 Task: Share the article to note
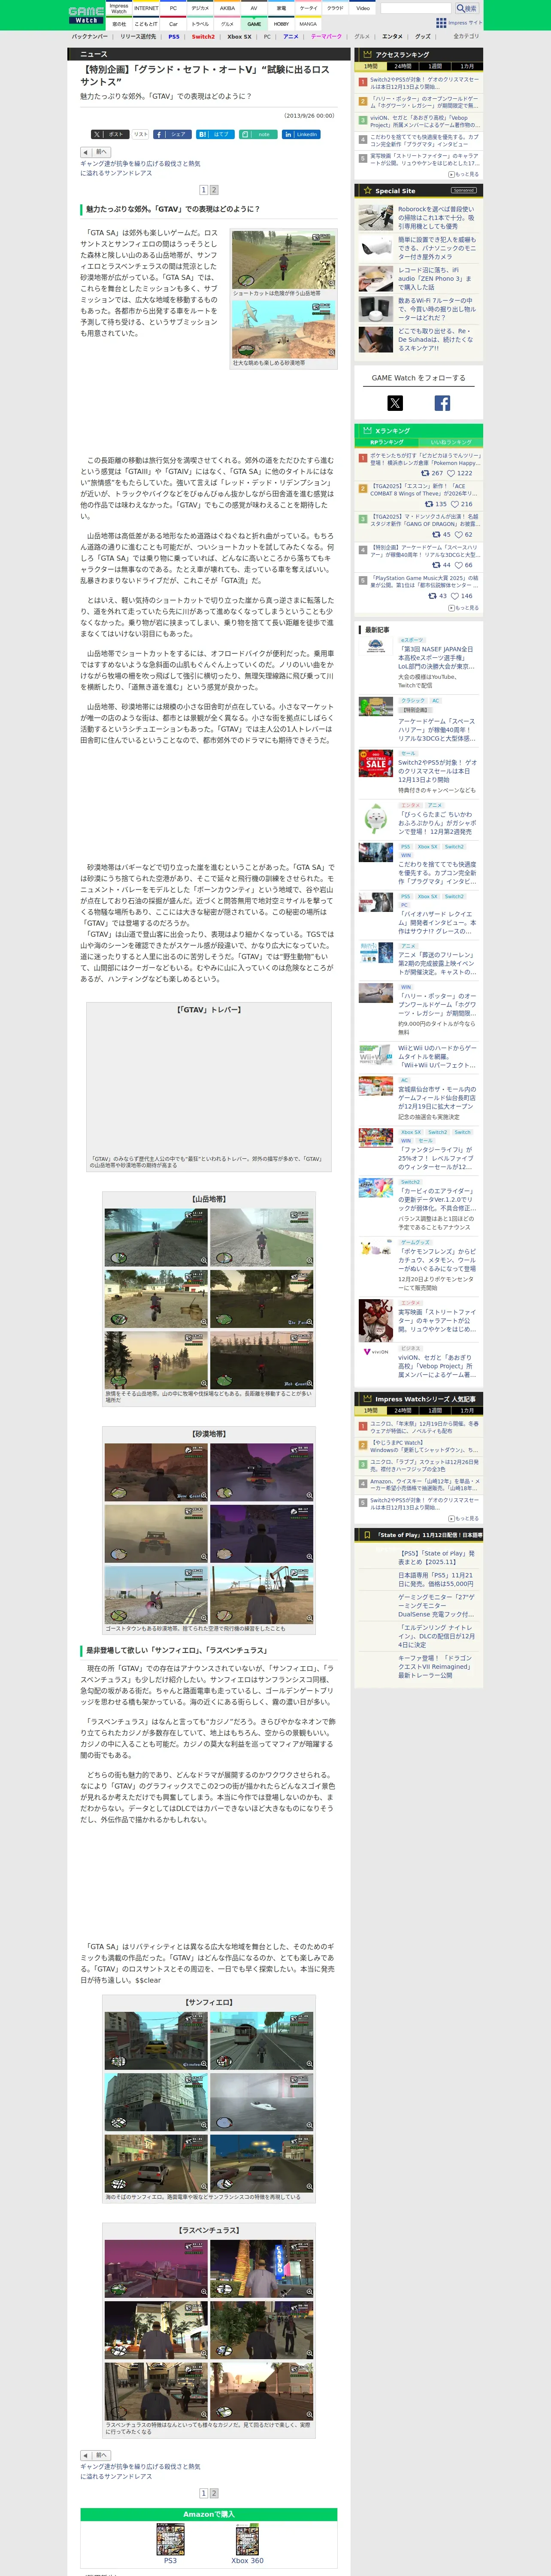pos(258,134)
